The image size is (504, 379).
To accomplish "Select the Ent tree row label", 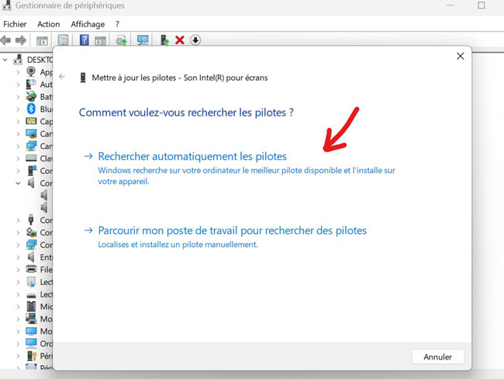I will [x=47, y=257].
